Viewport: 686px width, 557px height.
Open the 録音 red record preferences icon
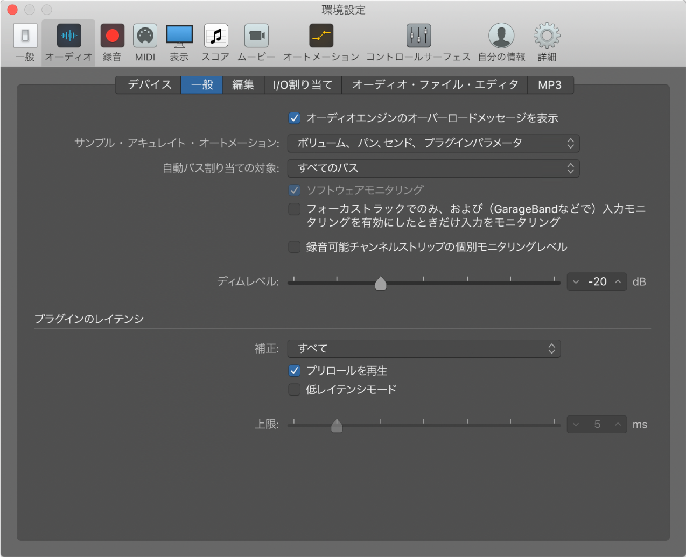tap(112, 36)
